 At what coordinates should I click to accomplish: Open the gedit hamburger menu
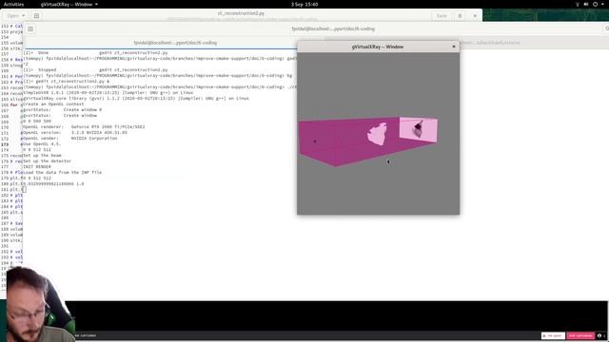tap(460, 16)
